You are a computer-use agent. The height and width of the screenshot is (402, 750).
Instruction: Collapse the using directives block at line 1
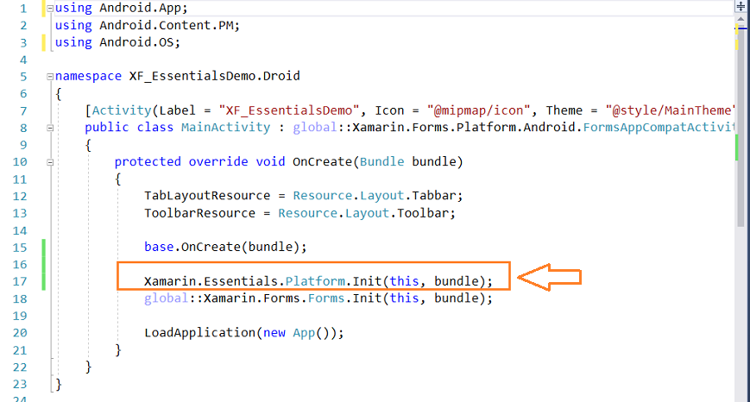tap(50, 9)
